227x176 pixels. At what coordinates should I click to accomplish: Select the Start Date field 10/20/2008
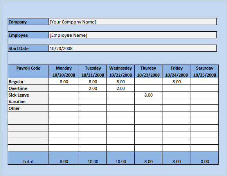133,48
